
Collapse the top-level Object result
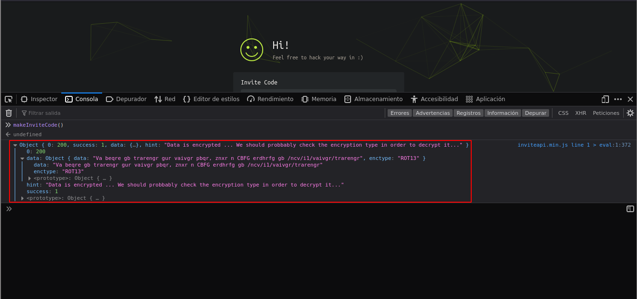[15, 145]
